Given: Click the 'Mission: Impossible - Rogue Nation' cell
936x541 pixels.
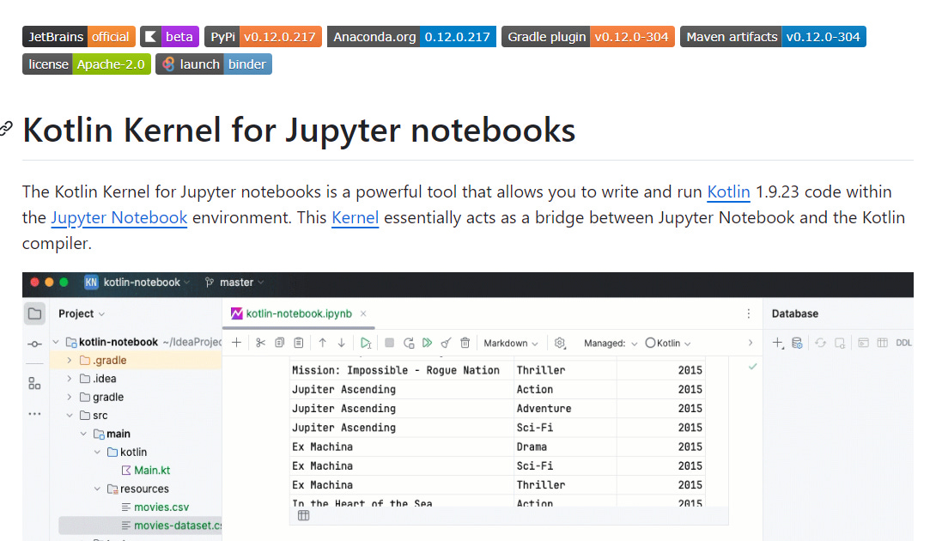Looking at the screenshot, I should (x=403, y=370).
